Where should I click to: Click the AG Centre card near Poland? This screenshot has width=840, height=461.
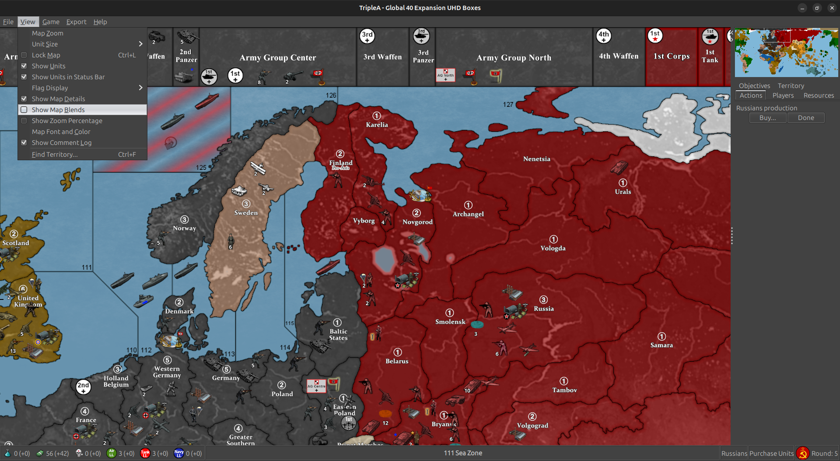316,386
